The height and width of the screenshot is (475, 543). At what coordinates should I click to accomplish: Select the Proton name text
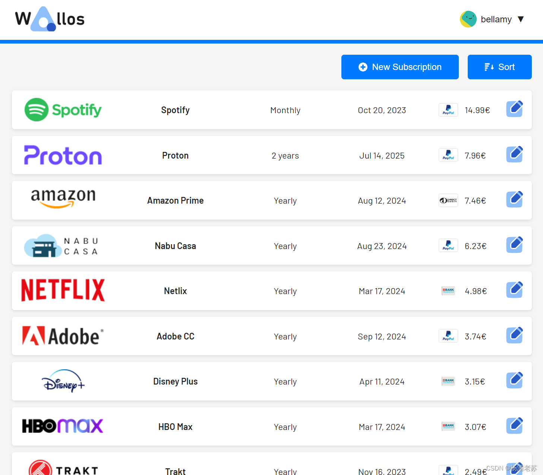[x=176, y=156]
